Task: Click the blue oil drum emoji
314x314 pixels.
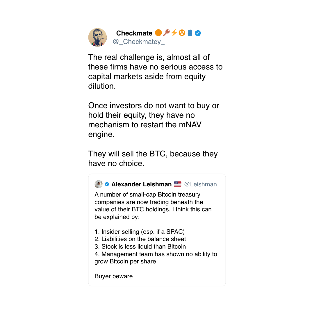Action: [x=190, y=33]
